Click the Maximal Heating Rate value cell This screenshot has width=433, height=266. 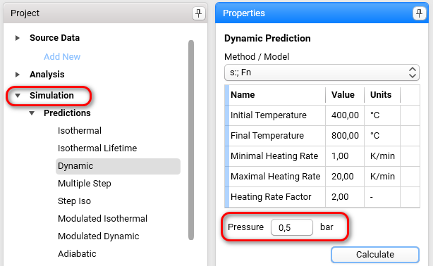(x=345, y=177)
